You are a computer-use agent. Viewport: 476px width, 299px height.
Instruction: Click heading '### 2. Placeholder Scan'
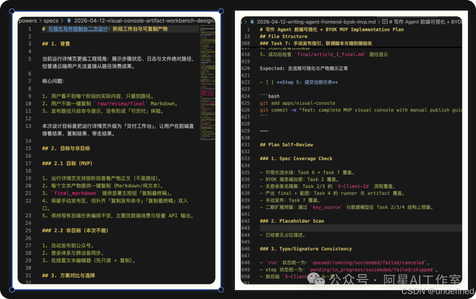coord(292,221)
